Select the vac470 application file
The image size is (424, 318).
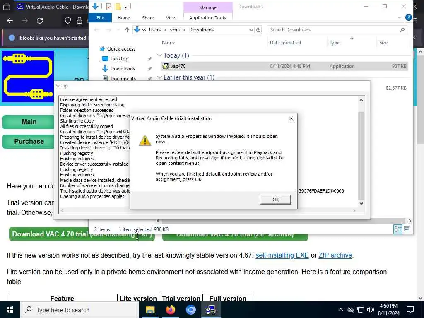[x=284, y=66]
